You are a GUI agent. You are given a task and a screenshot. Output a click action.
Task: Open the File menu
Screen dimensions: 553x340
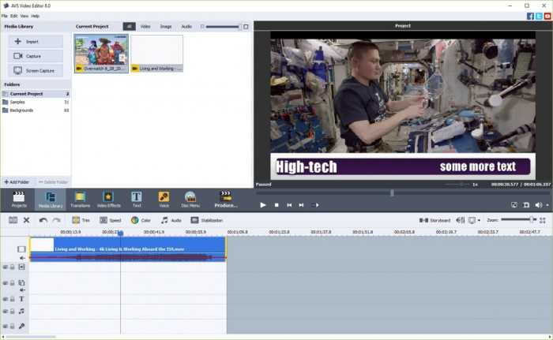(4, 16)
